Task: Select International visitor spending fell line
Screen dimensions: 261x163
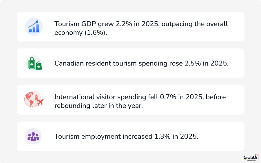Action: point(140,97)
